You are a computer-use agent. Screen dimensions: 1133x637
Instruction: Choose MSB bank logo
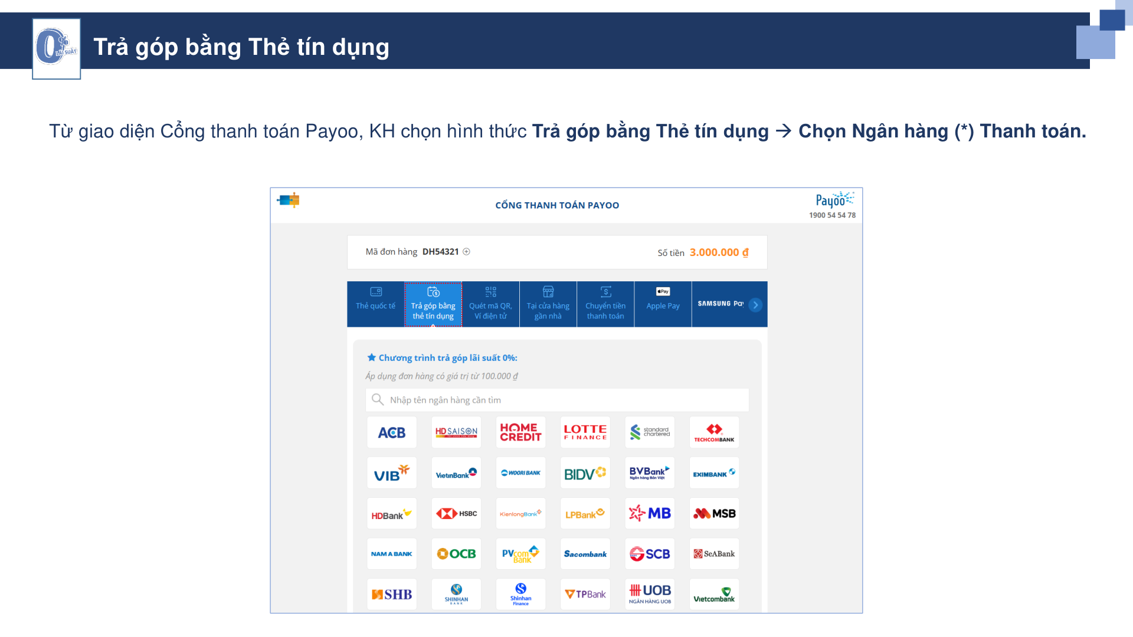714,514
